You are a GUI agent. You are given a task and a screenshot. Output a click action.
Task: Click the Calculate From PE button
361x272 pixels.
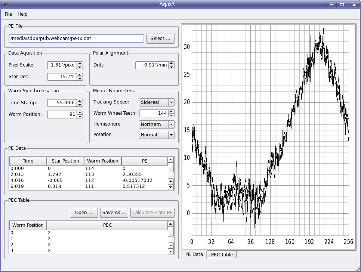pos(152,213)
